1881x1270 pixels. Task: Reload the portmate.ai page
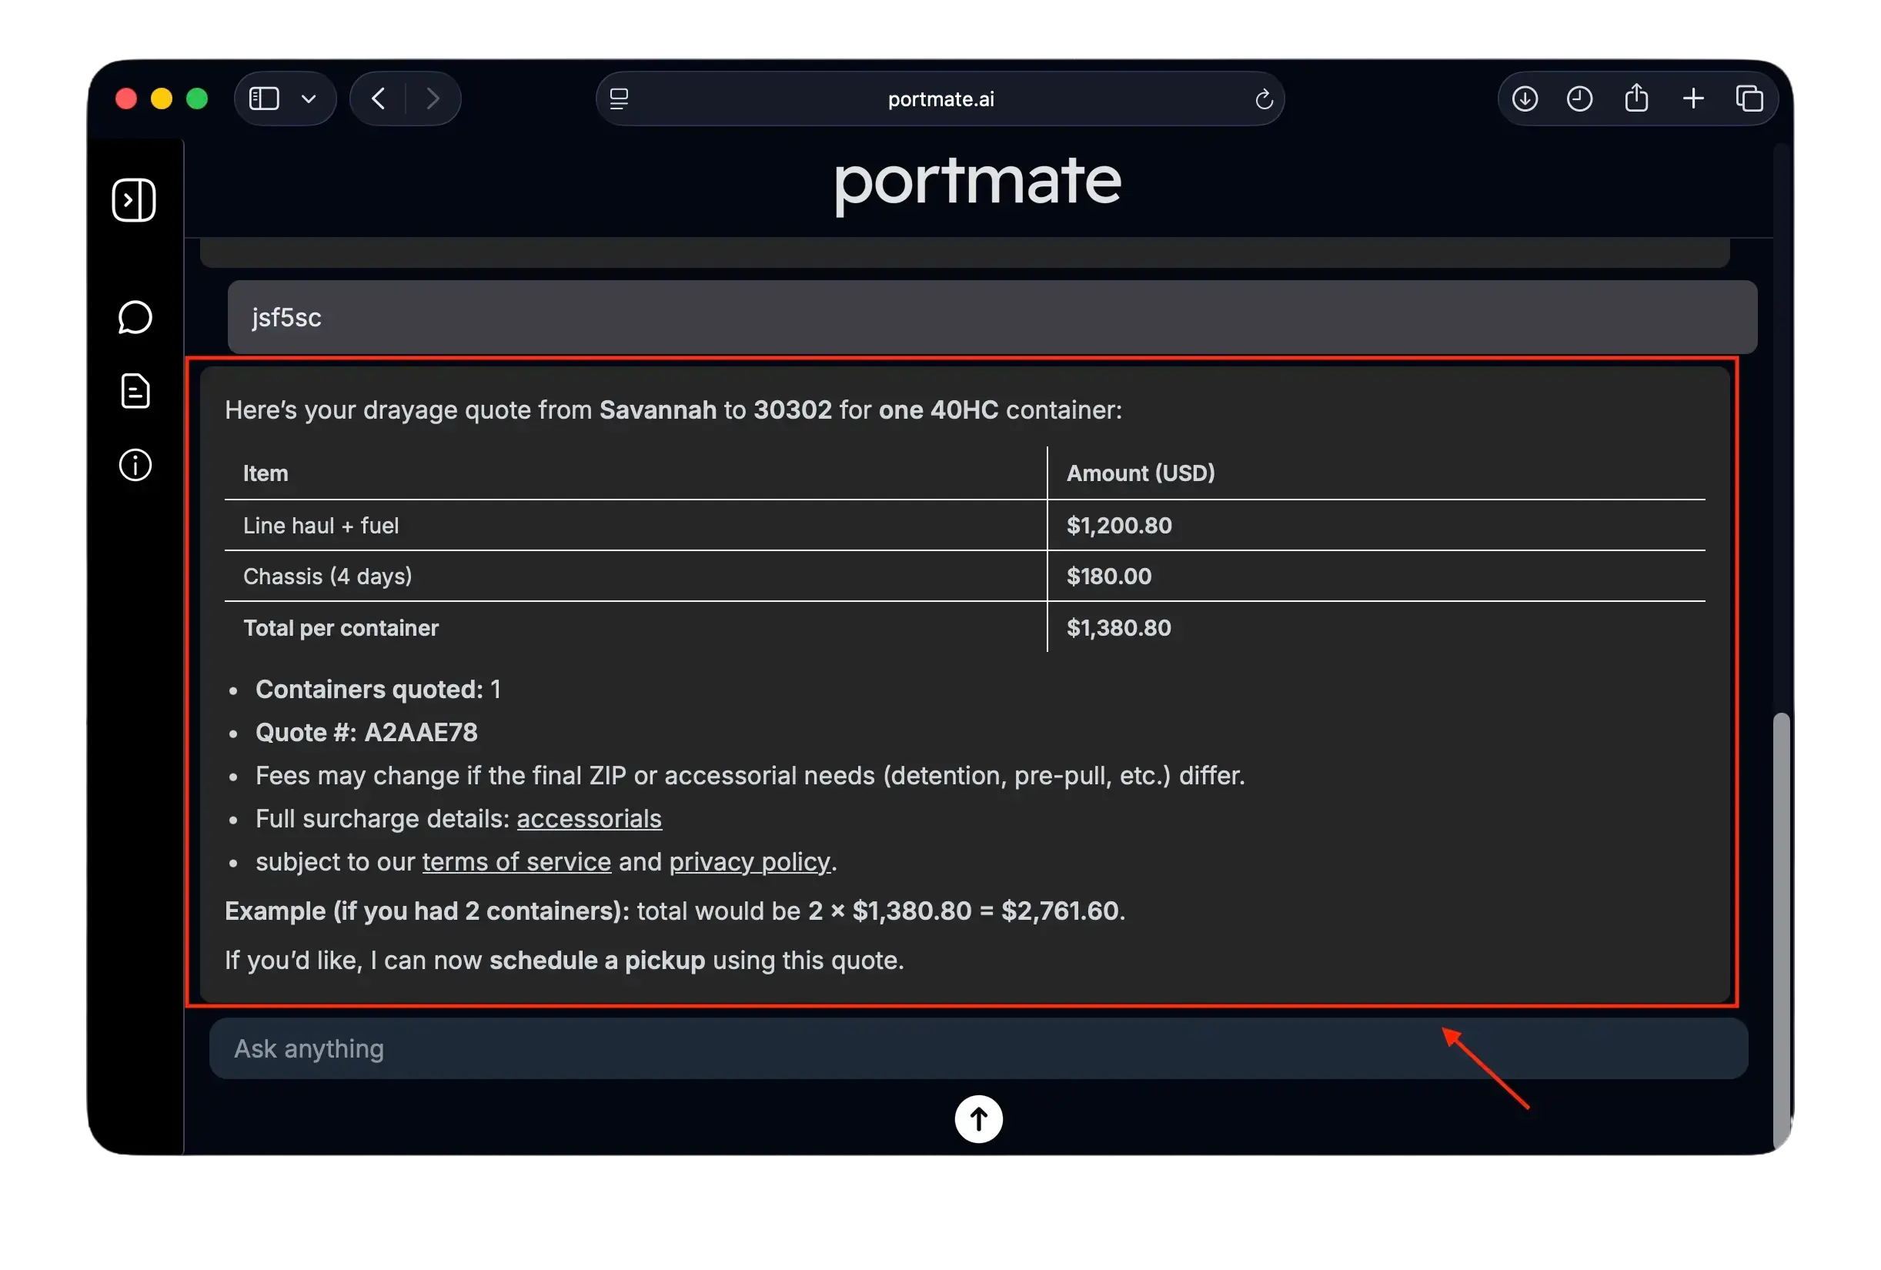[1264, 99]
